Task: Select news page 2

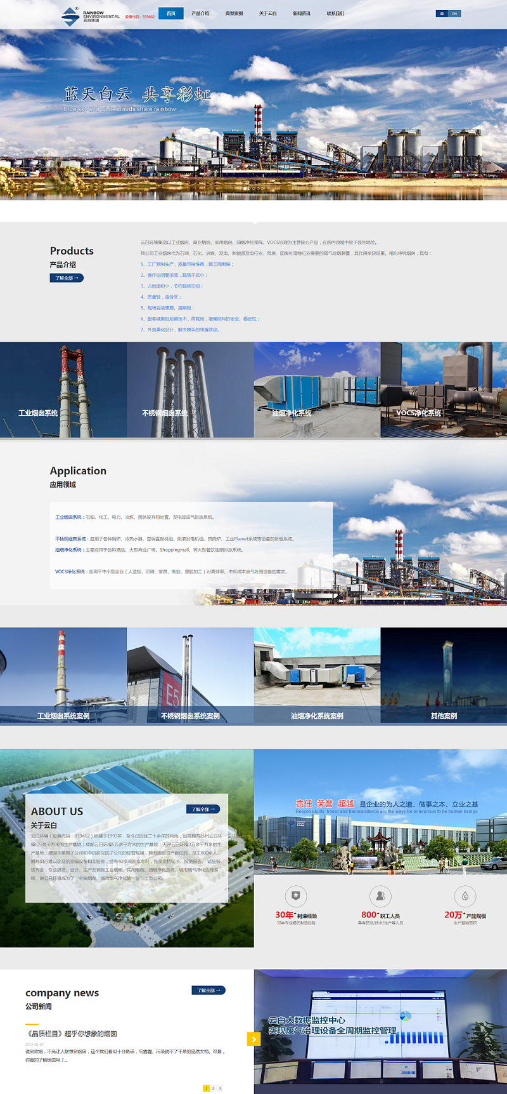Action: pyautogui.click(x=213, y=1088)
